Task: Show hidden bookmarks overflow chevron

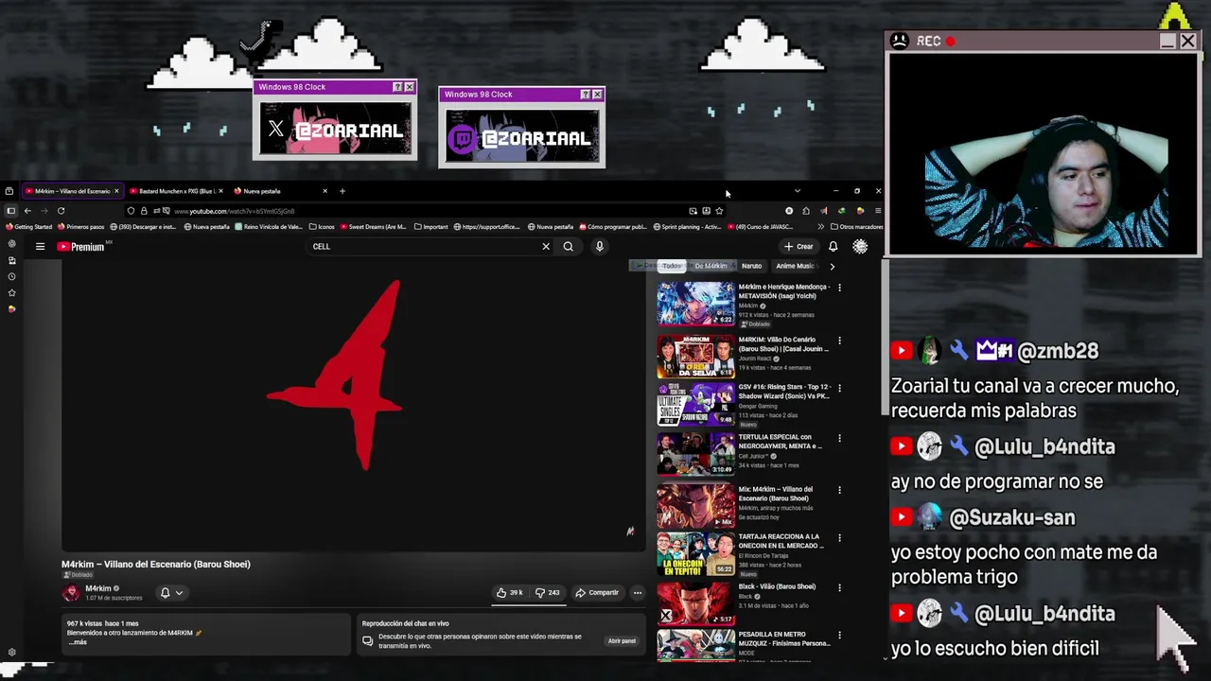Action: 820,227
